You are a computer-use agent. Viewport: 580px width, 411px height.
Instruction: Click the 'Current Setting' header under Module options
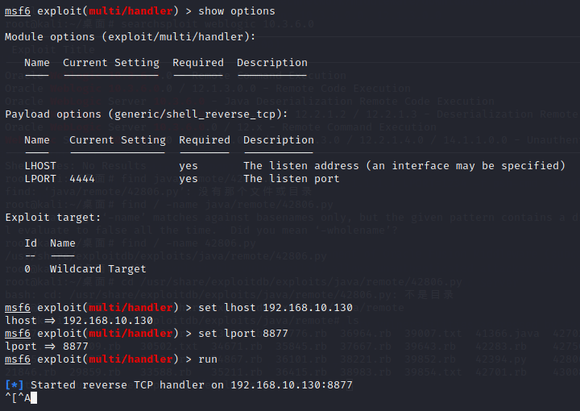tap(111, 63)
